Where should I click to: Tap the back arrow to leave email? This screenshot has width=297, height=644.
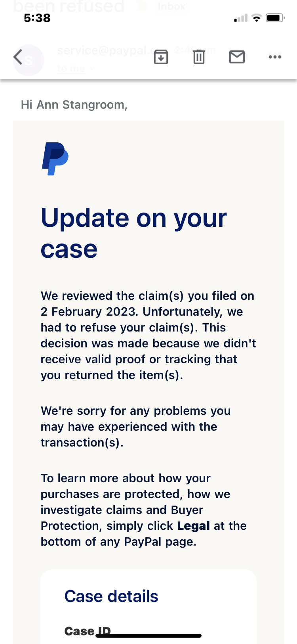[x=18, y=57]
